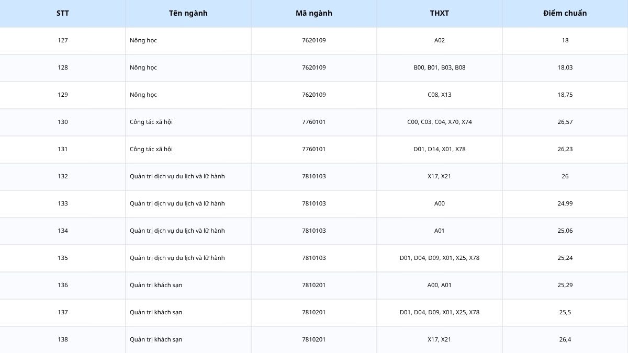Screen dimensions: 628x353
Task: Select score 26,4 in last row
Action: (565, 340)
